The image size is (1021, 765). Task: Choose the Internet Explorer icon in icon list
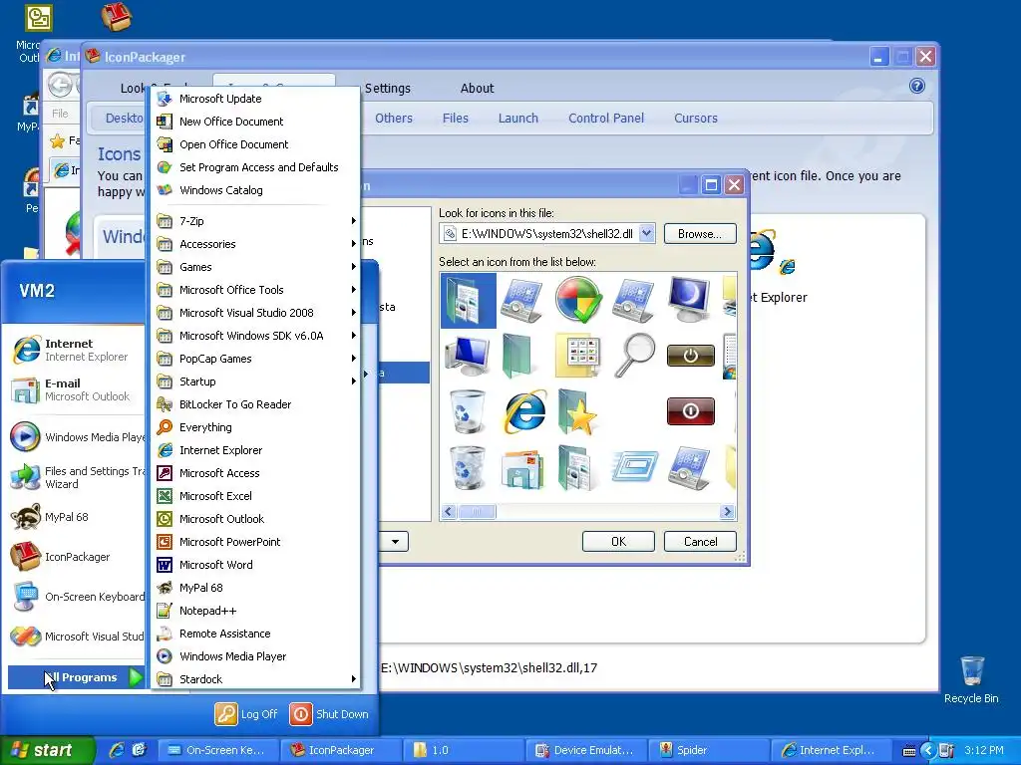point(524,411)
